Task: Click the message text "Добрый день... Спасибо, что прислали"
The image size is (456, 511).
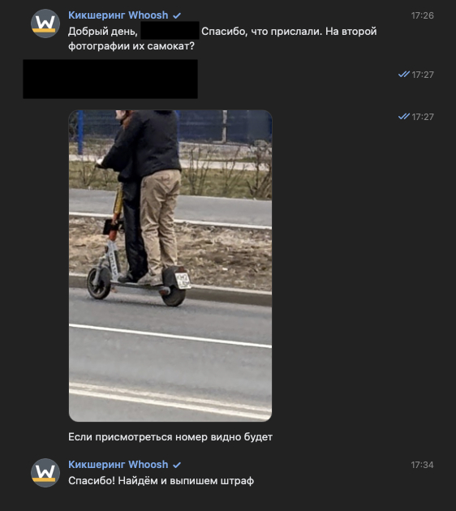Action: tap(222, 38)
